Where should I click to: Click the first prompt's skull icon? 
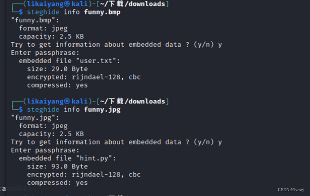[67, 4]
